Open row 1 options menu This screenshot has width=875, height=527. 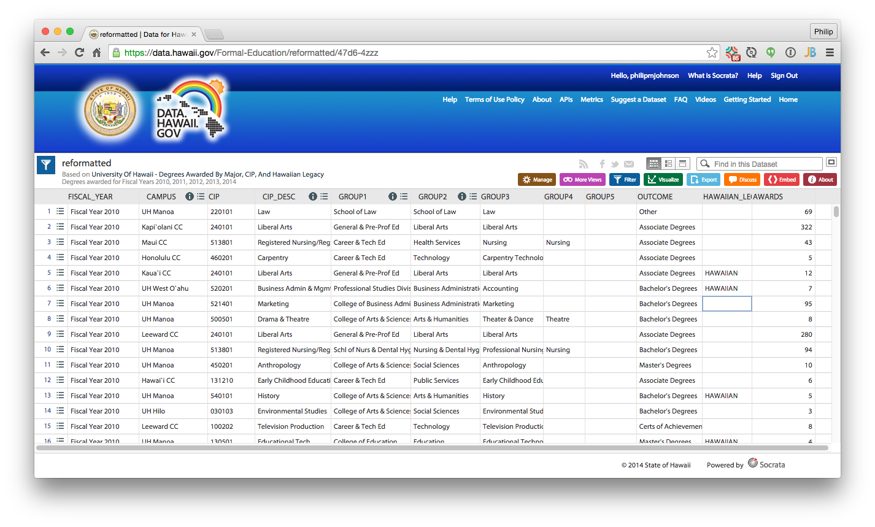[60, 212]
